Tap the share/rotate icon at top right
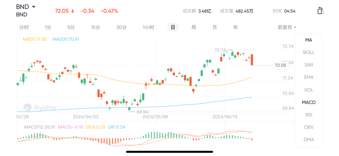Screen dimensions: 339x156 (x=320, y=11)
